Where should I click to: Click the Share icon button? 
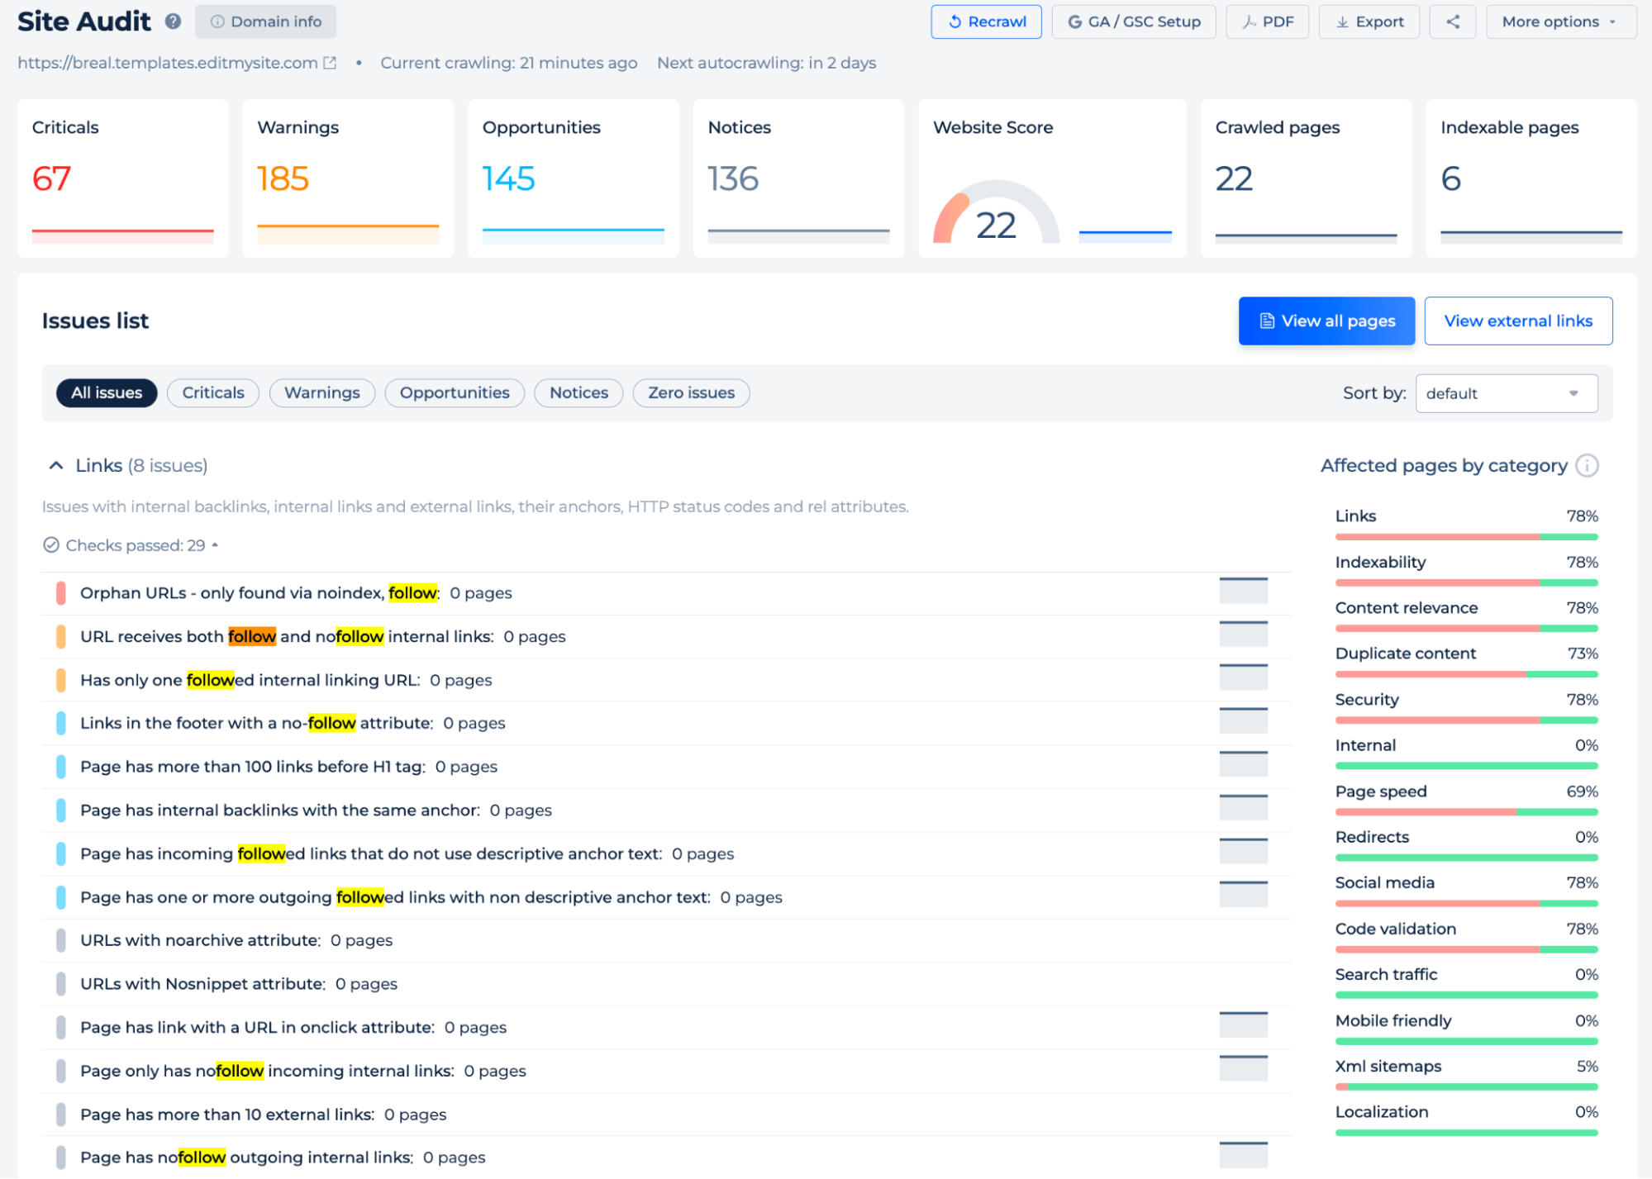point(1454,21)
